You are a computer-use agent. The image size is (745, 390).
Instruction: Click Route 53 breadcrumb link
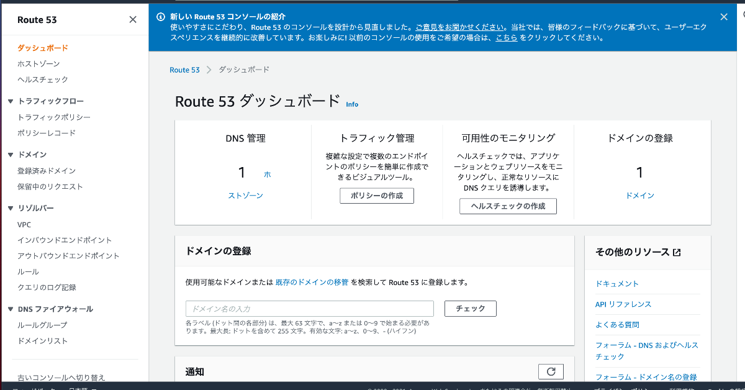coord(184,70)
